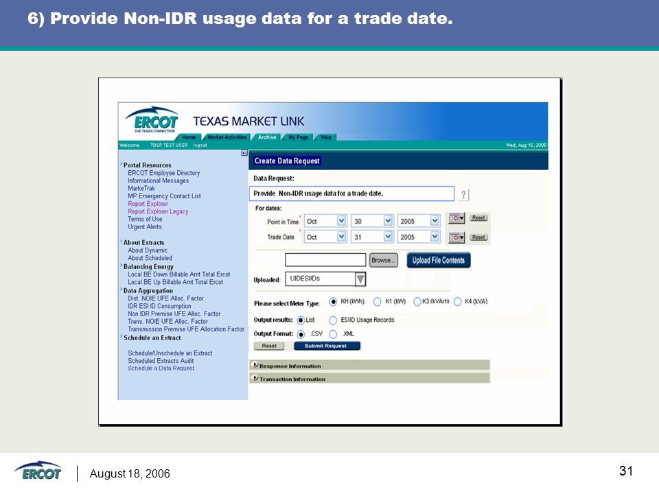Open Local BE Down Billable Amt link
This screenshot has height=494, width=659.
click(179, 274)
